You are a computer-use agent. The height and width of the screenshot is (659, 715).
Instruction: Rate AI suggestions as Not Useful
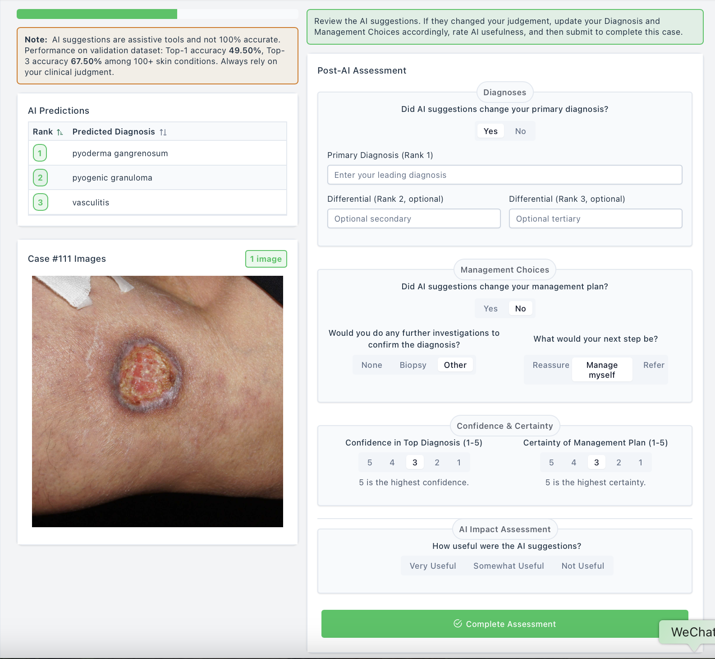click(582, 566)
